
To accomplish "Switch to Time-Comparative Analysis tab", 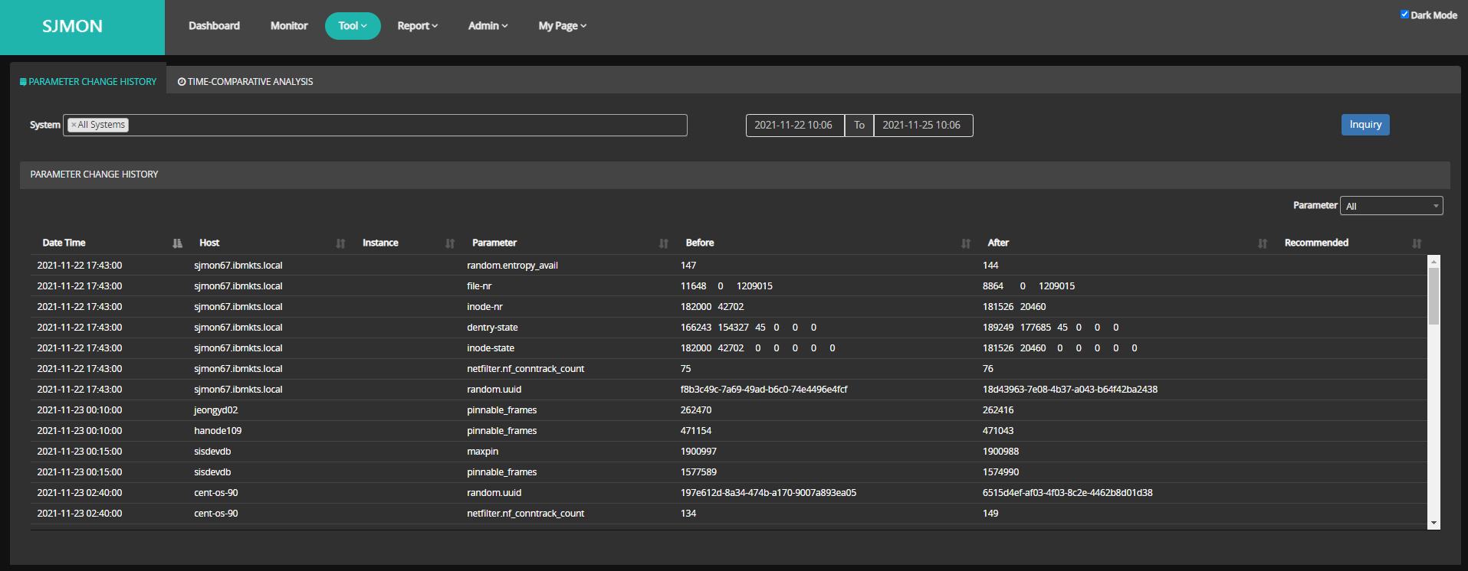I will coord(245,82).
